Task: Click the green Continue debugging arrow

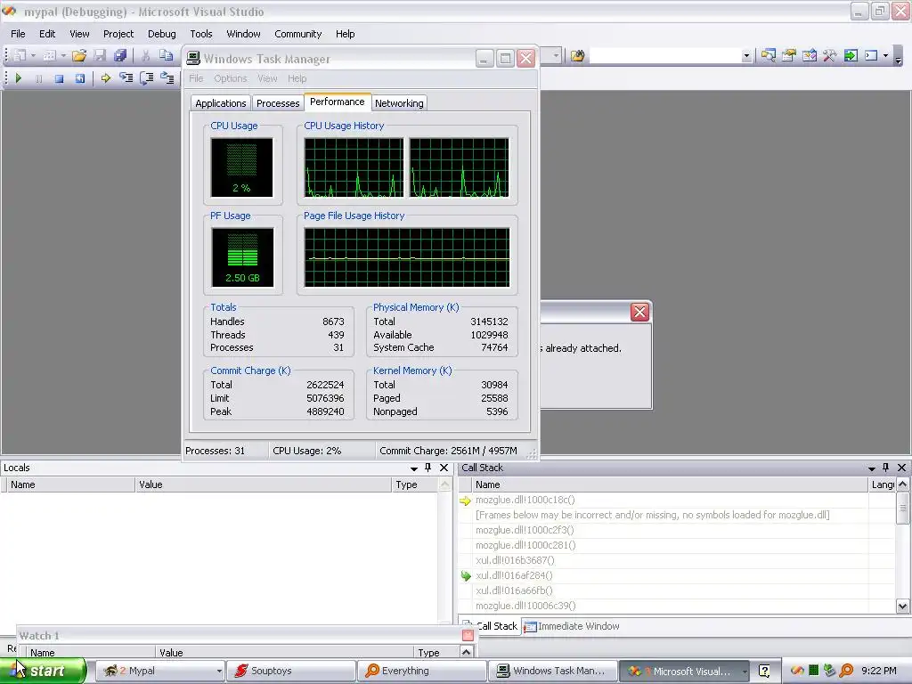Action: [18, 78]
